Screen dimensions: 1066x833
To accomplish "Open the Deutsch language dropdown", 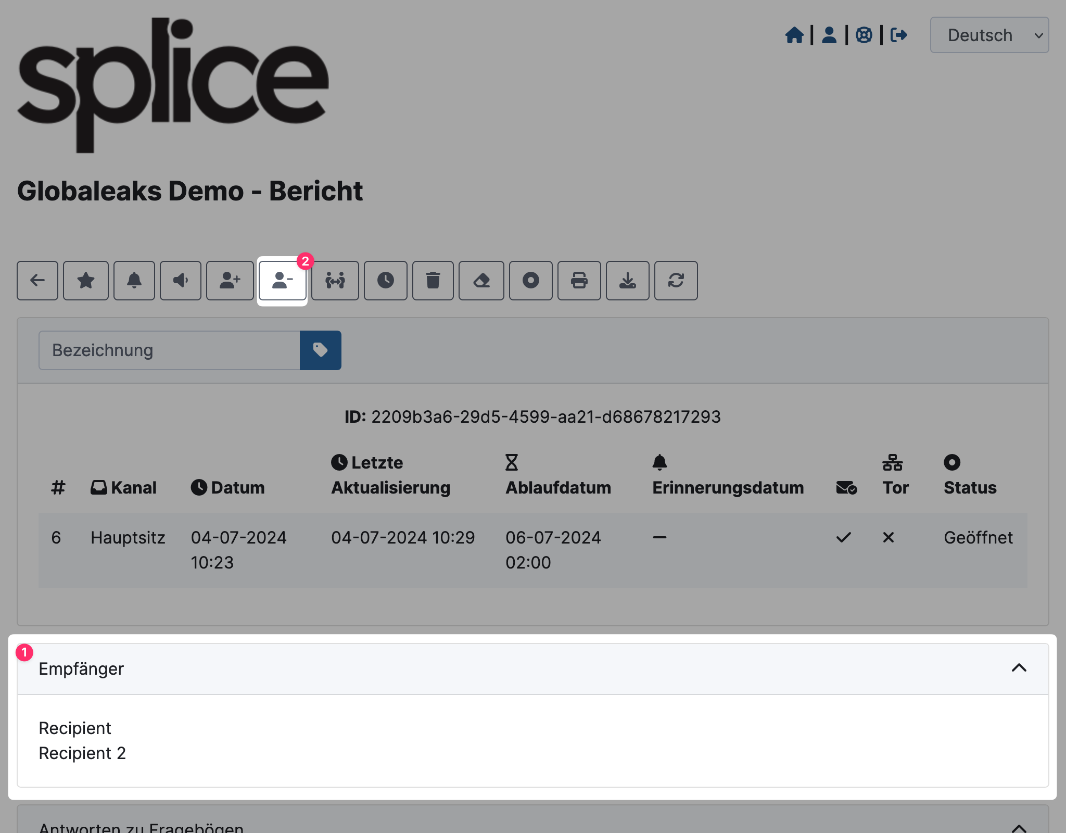I will point(991,35).
